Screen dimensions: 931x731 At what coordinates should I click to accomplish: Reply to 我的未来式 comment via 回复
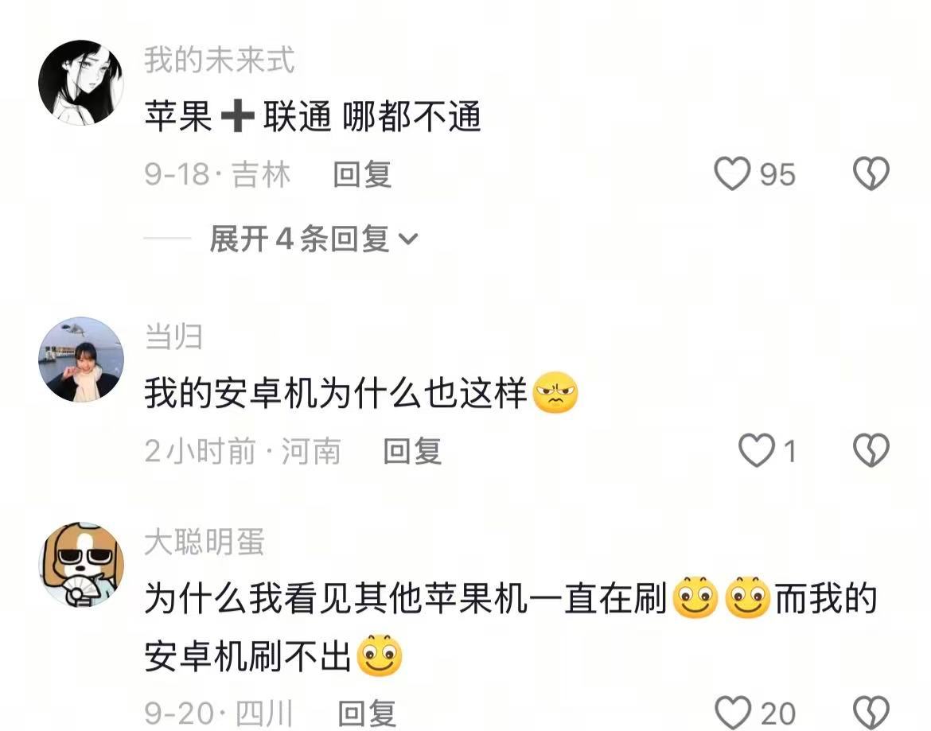pos(362,174)
